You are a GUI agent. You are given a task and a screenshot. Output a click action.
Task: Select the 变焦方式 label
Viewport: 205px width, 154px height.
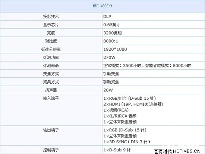pos(51,74)
